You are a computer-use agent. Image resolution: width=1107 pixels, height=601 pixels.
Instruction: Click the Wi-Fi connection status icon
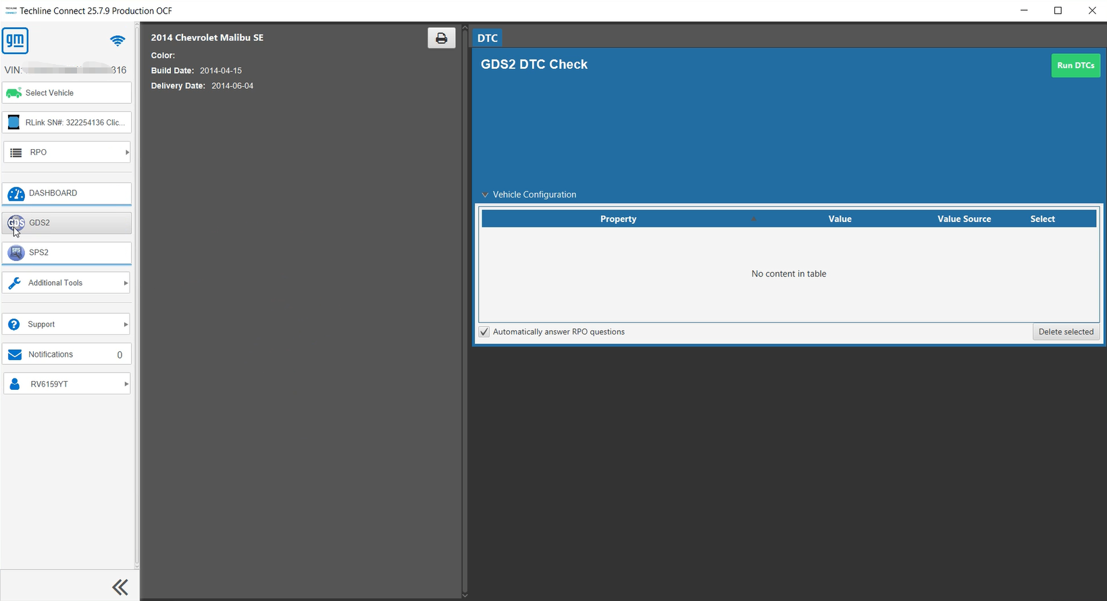118,41
